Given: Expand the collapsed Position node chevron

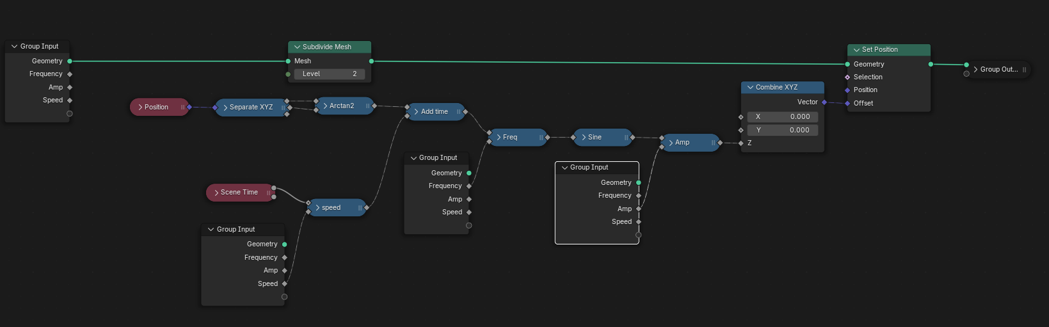Looking at the screenshot, I should pos(140,108).
